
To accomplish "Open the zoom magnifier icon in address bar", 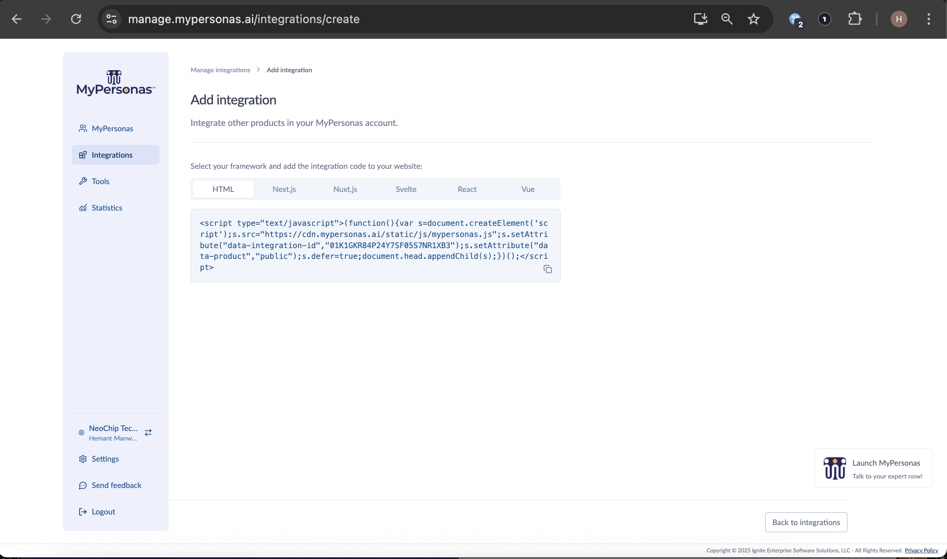I will point(727,19).
